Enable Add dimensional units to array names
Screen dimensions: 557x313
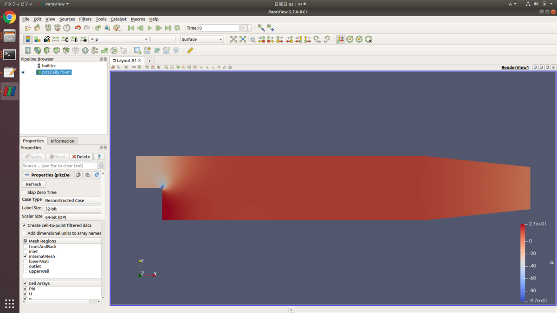pyautogui.click(x=24, y=233)
